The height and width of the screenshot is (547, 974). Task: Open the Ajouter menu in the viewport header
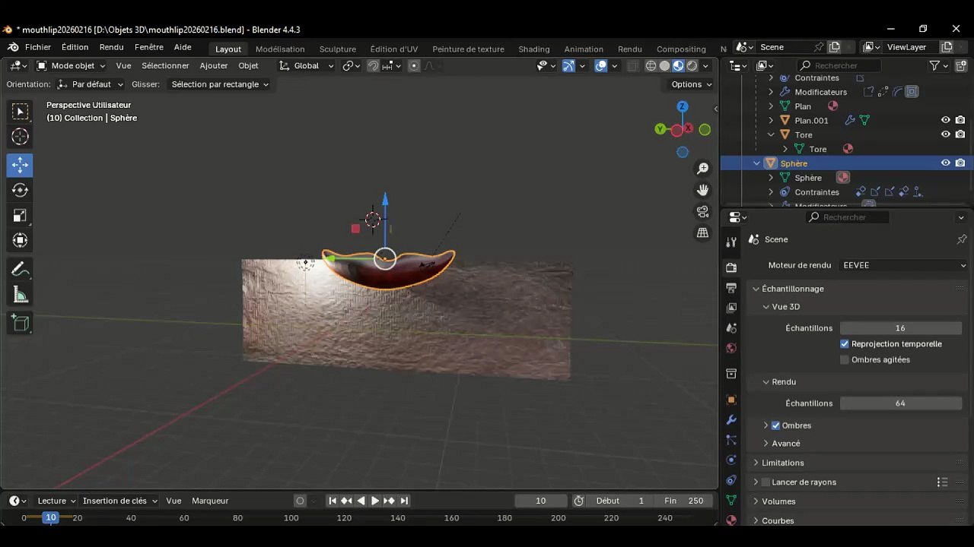point(214,66)
